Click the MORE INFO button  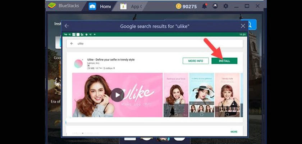196,61
